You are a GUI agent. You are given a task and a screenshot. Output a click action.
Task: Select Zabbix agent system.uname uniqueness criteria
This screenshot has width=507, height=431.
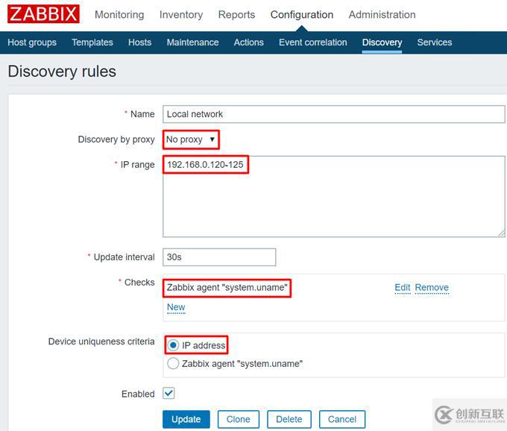(173, 363)
